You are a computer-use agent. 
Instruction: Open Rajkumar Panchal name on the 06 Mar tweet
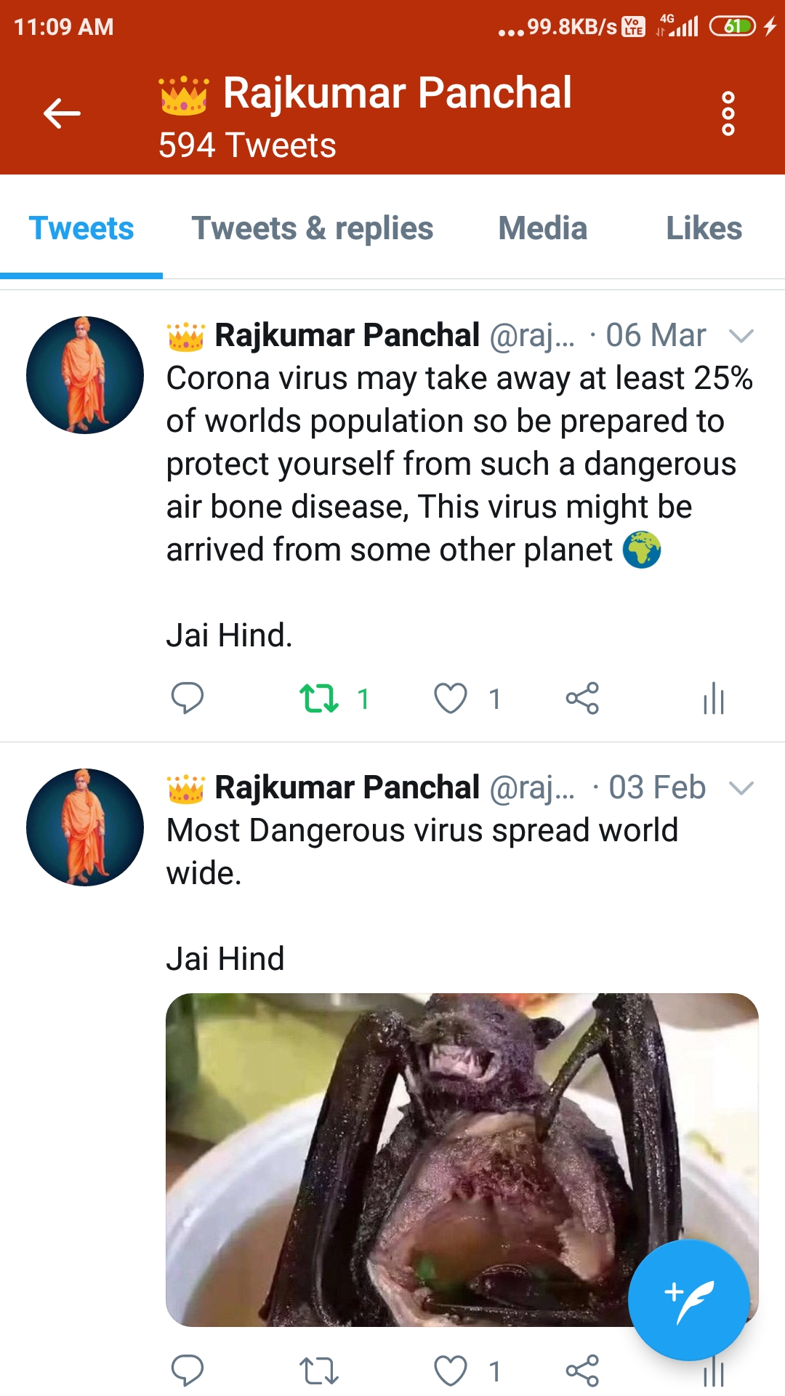[x=347, y=336]
